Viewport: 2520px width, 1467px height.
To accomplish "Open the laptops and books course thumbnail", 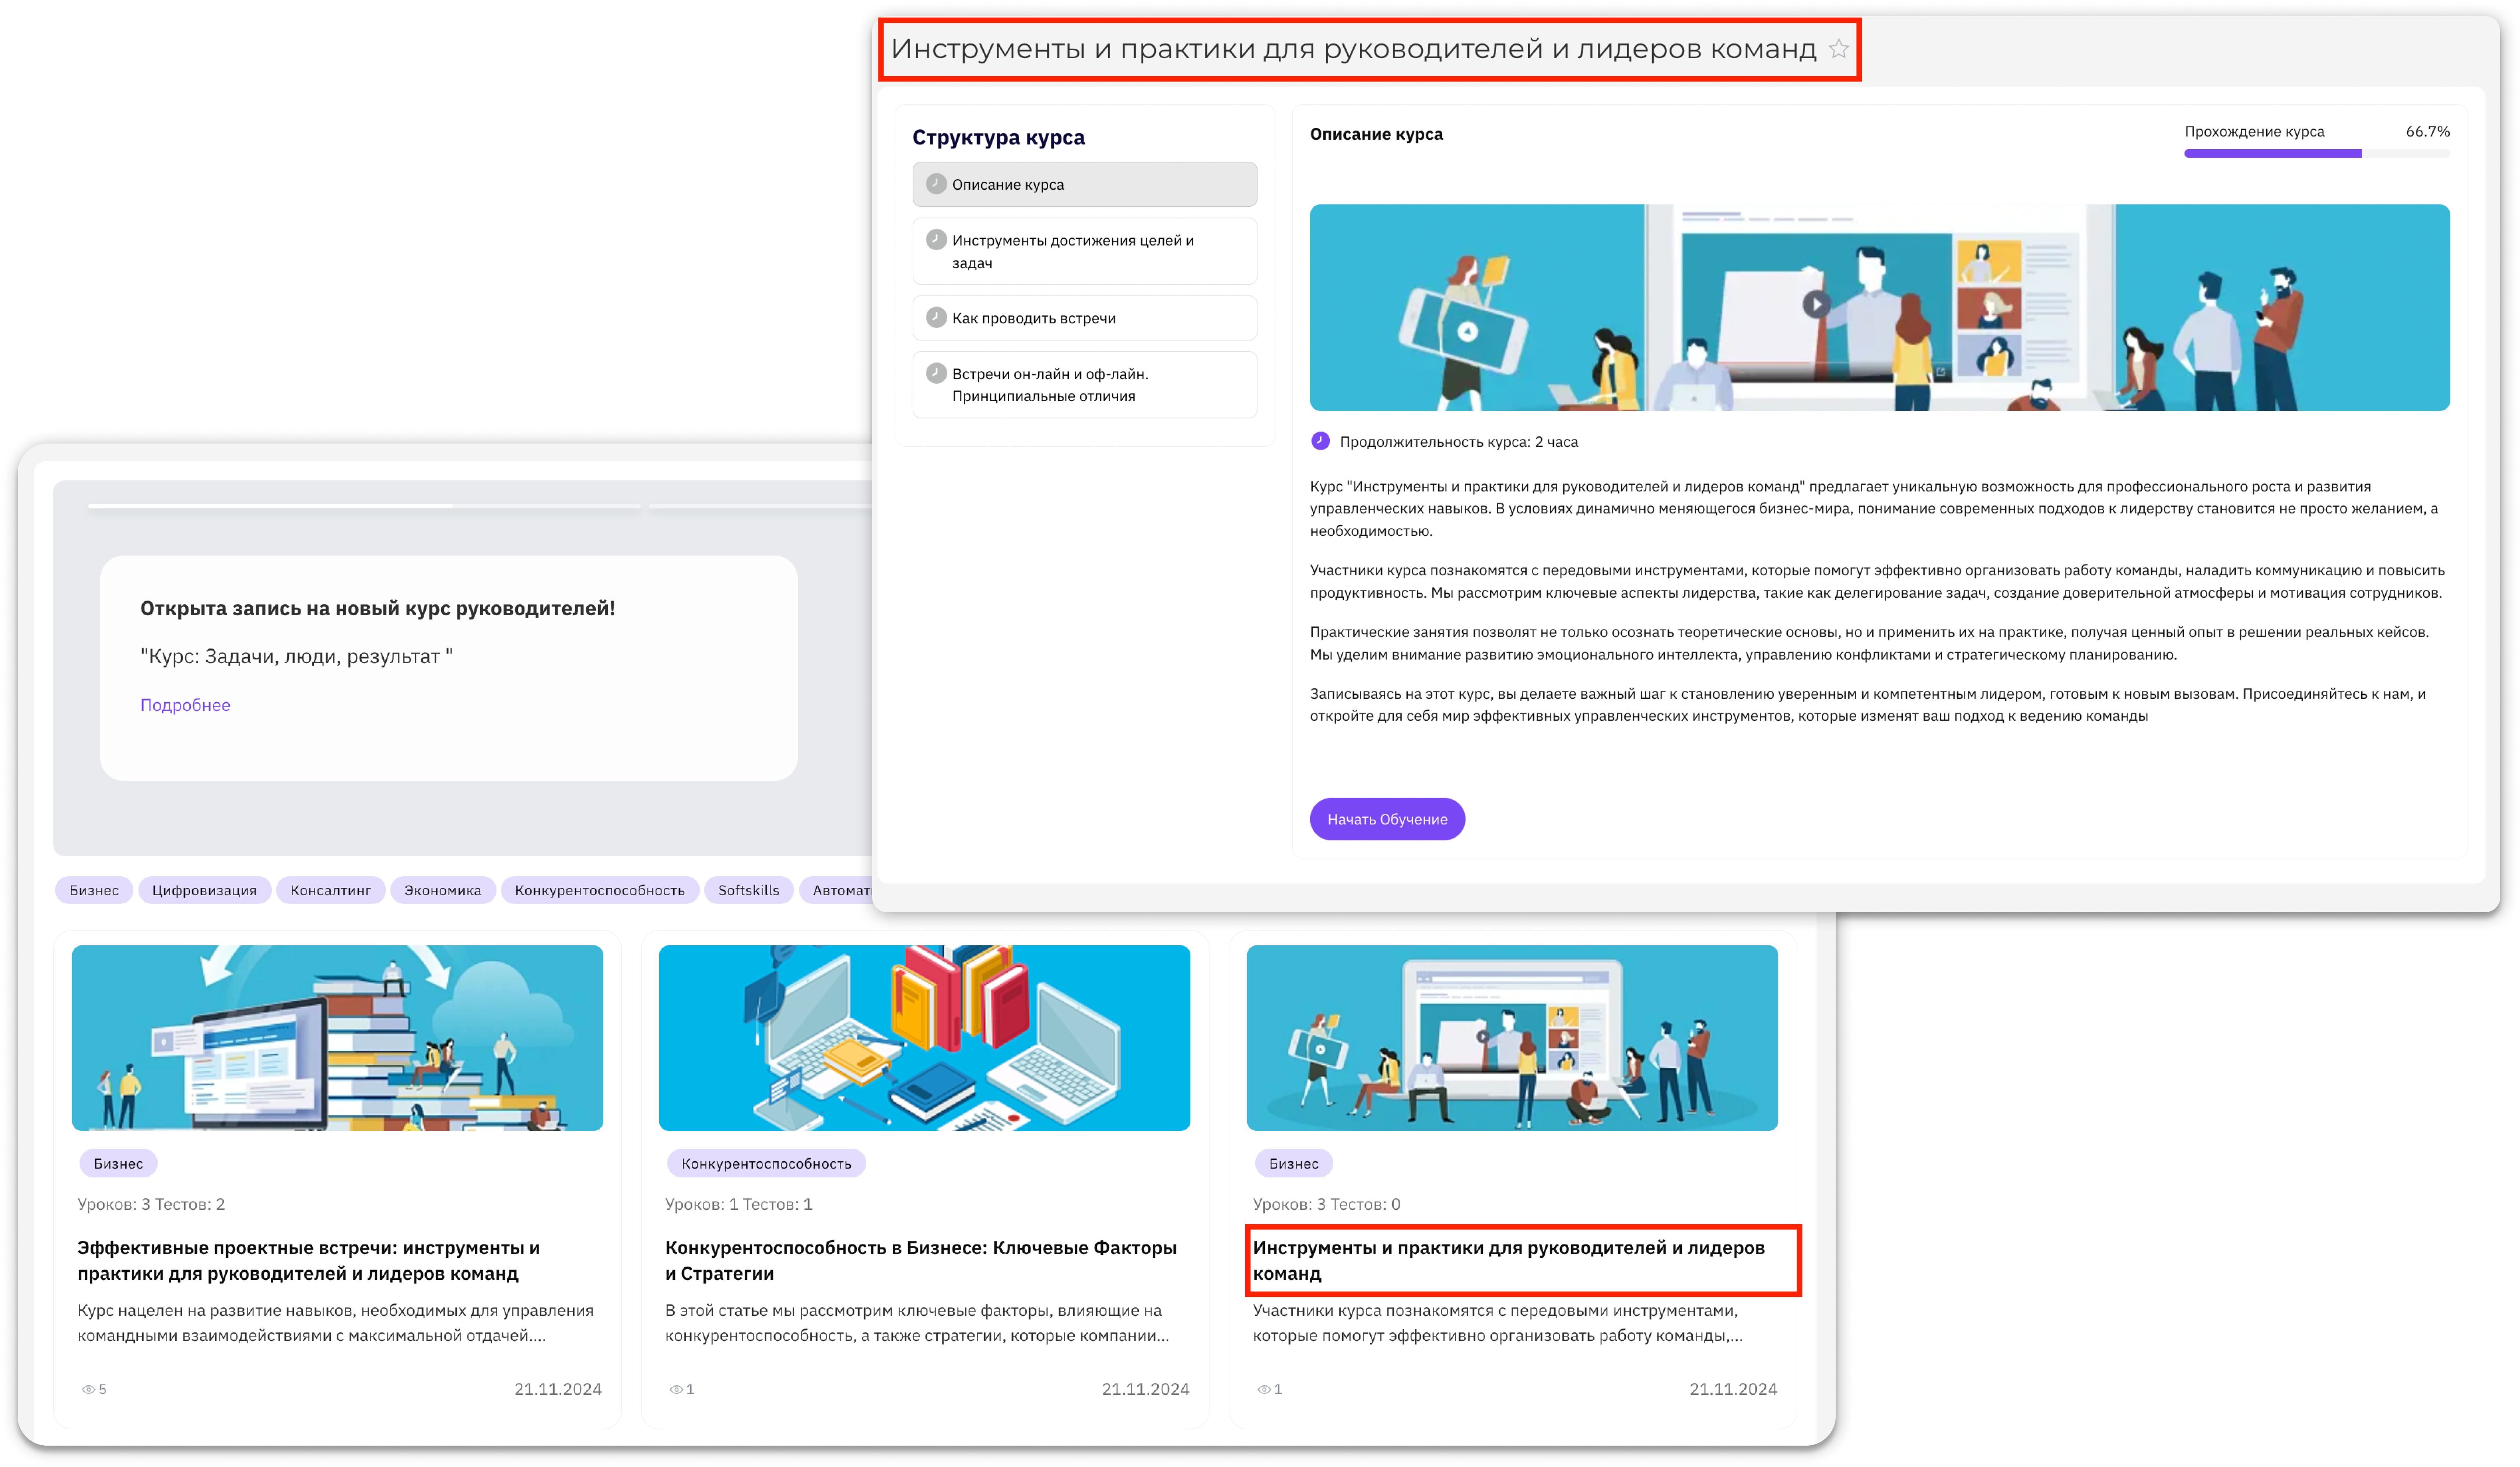I will click(x=924, y=1038).
